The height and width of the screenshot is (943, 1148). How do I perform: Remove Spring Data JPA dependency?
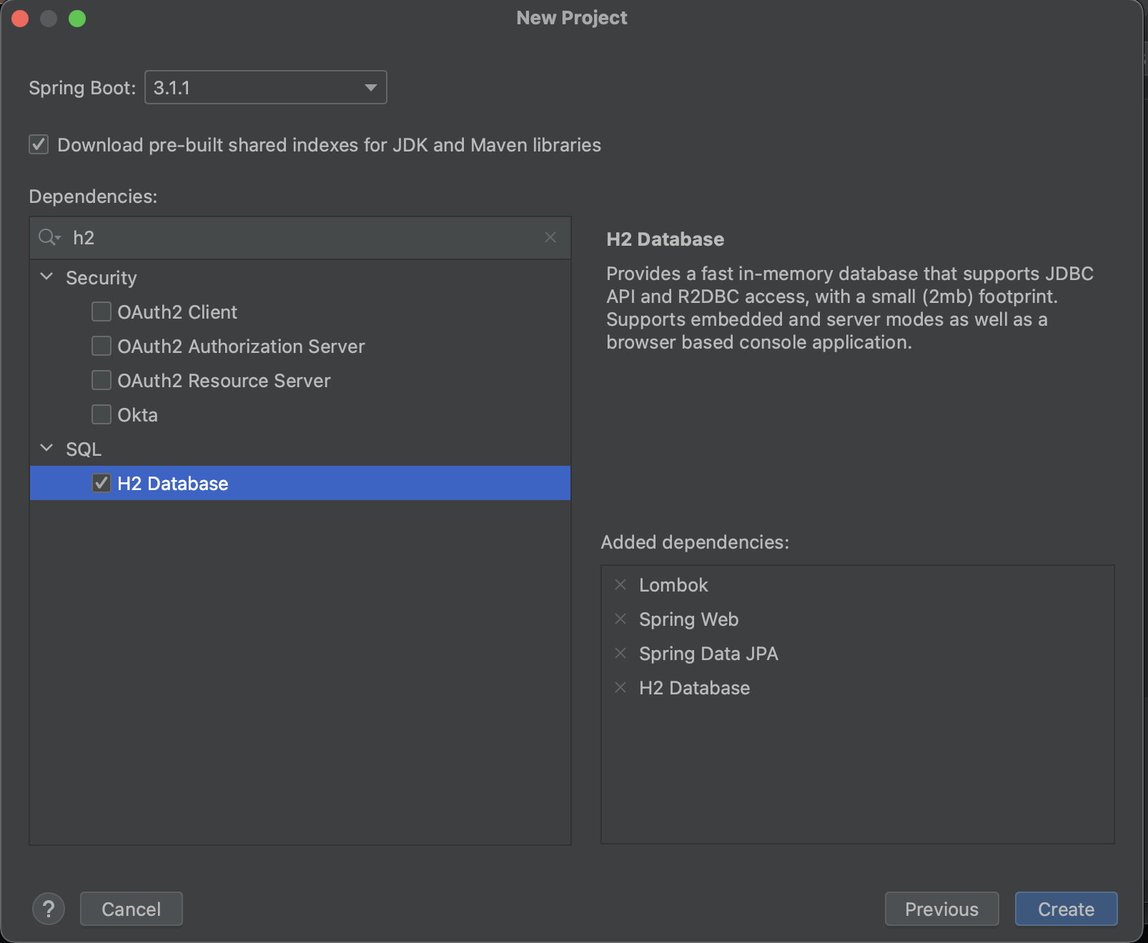point(620,653)
